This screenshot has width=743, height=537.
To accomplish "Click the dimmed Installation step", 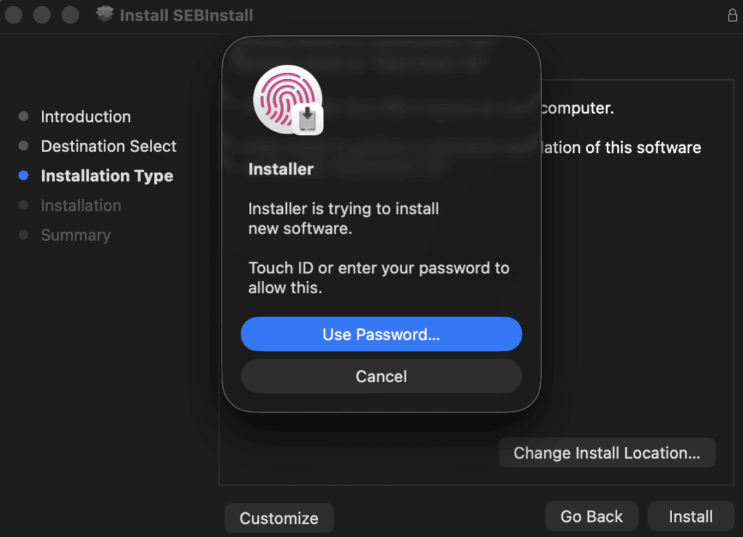I will (80, 205).
